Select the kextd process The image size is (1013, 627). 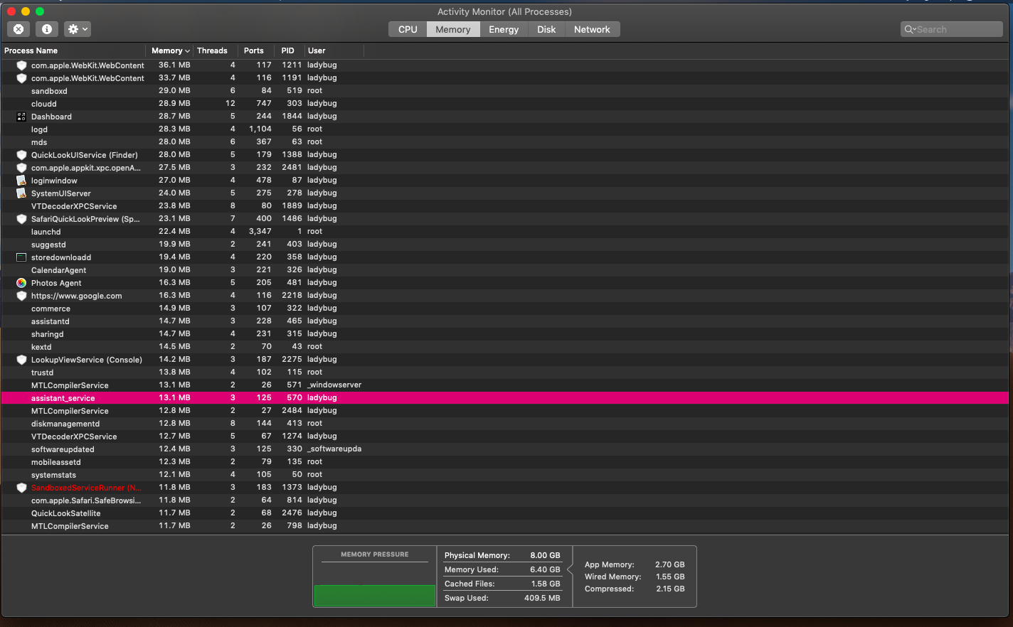[x=504, y=347]
